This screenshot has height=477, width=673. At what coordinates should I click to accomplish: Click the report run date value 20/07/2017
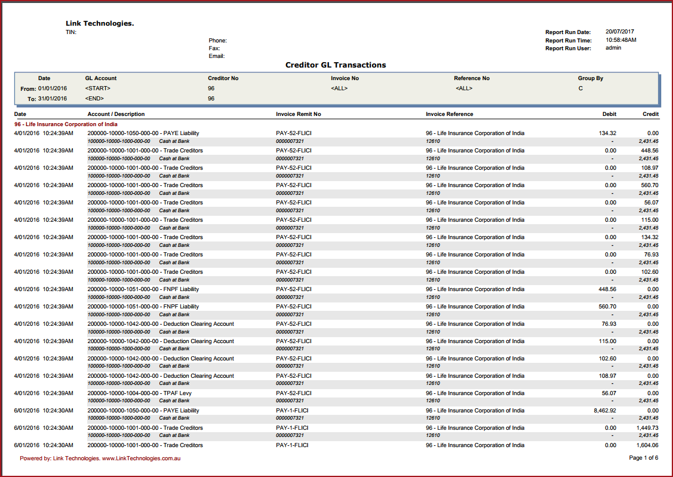click(x=620, y=32)
